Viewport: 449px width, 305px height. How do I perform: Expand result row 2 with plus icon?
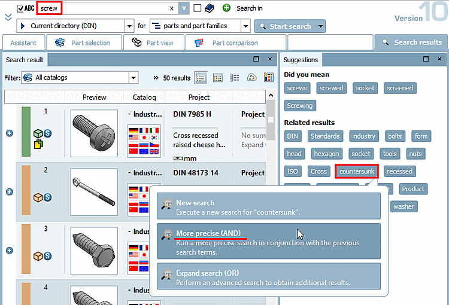(x=10, y=192)
